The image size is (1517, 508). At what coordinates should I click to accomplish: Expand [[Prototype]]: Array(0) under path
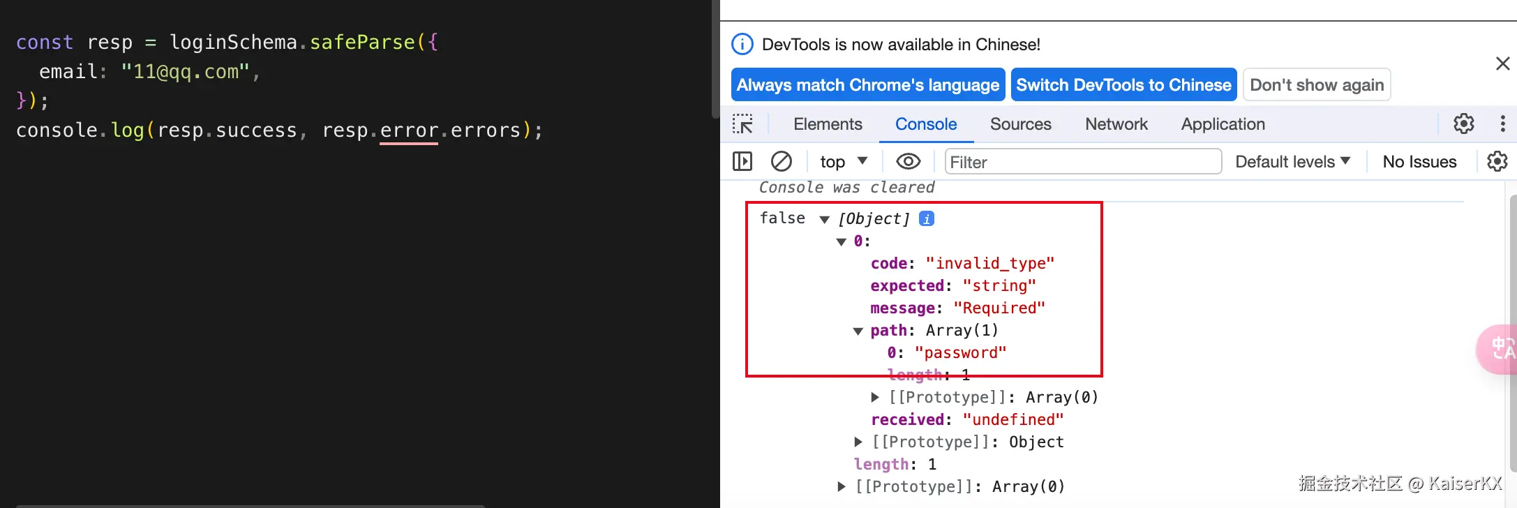(x=875, y=397)
